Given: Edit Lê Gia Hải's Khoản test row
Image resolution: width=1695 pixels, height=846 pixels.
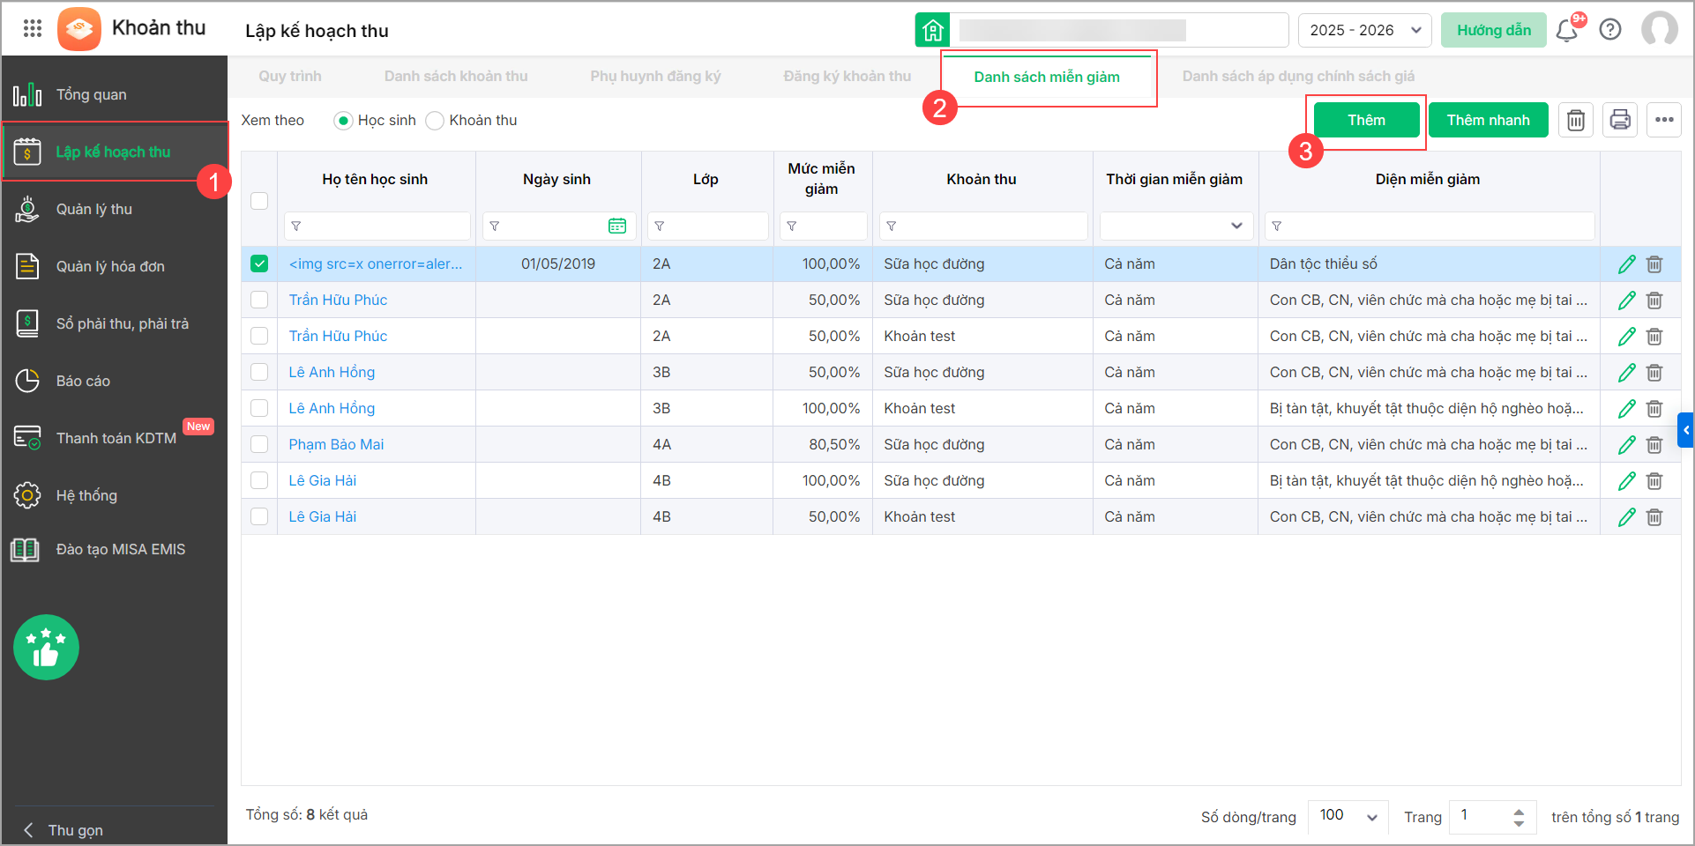Looking at the screenshot, I should point(1627,517).
